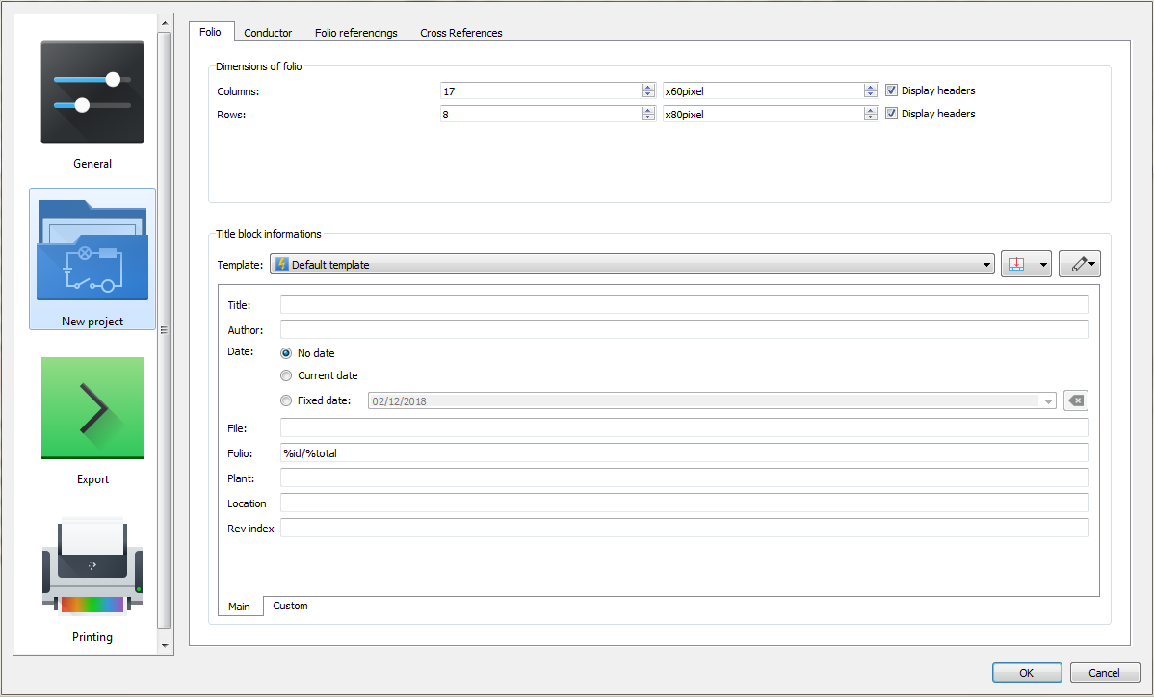Viewport: 1154px width, 697px height.
Task: Click the import title block template icon
Action: tap(1016, 265)
